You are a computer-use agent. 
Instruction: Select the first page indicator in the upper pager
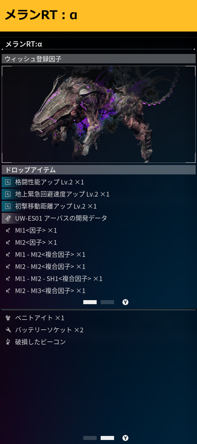point(90,302)
